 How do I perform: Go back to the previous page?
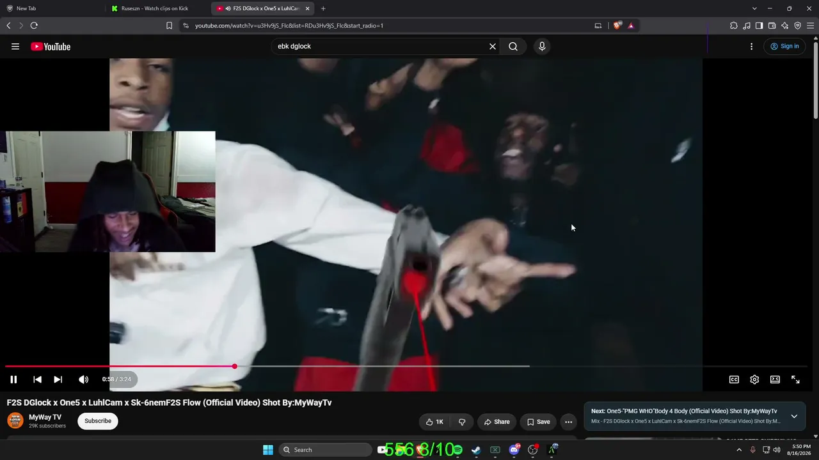(x=8, y=26)
